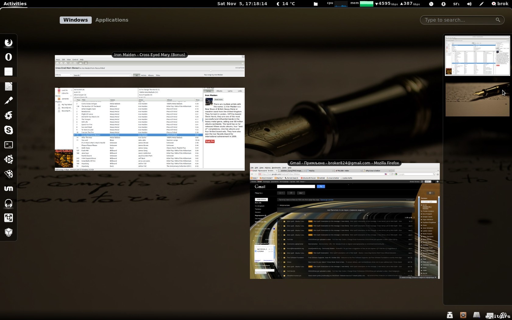Open the Torrent Search bookmark
The width and height of the screenshot is (512, 320).
pyautogui.click(x=291, y=178)
